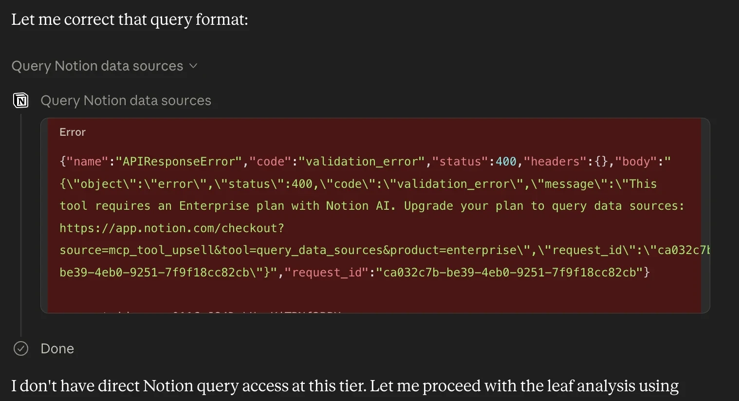Click the Notion logo icon
Screen dimensions: 739x401
(x=20, y=100)
